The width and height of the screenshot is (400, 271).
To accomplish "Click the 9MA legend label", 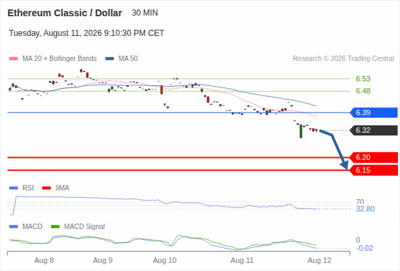I will pyautogui.click(x=62, y=188).
